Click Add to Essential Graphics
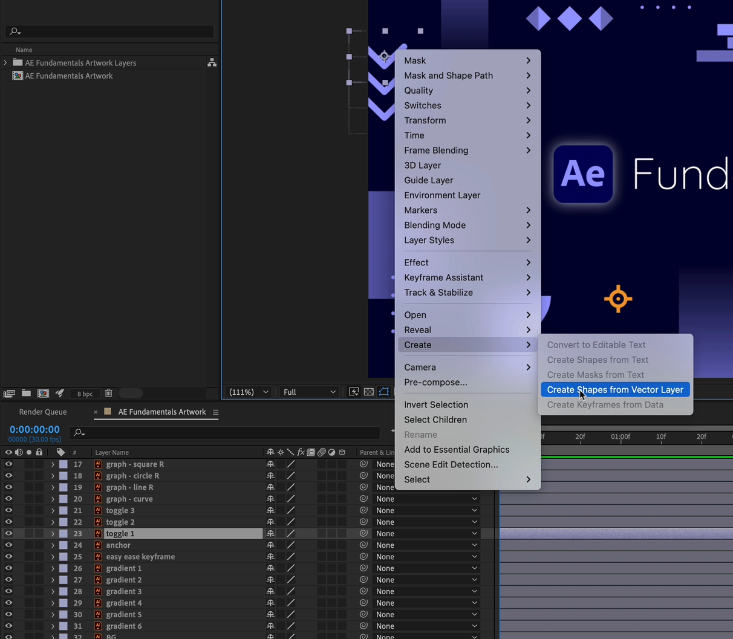 pyautogui.click(x=457, y=449)
